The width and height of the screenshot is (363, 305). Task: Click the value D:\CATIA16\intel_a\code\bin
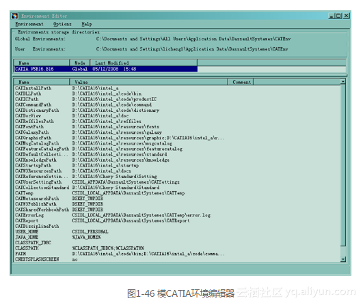(x=107, y=93)
